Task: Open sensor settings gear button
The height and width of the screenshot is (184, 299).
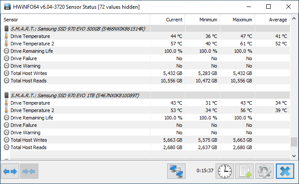Action: pos(265,171)
